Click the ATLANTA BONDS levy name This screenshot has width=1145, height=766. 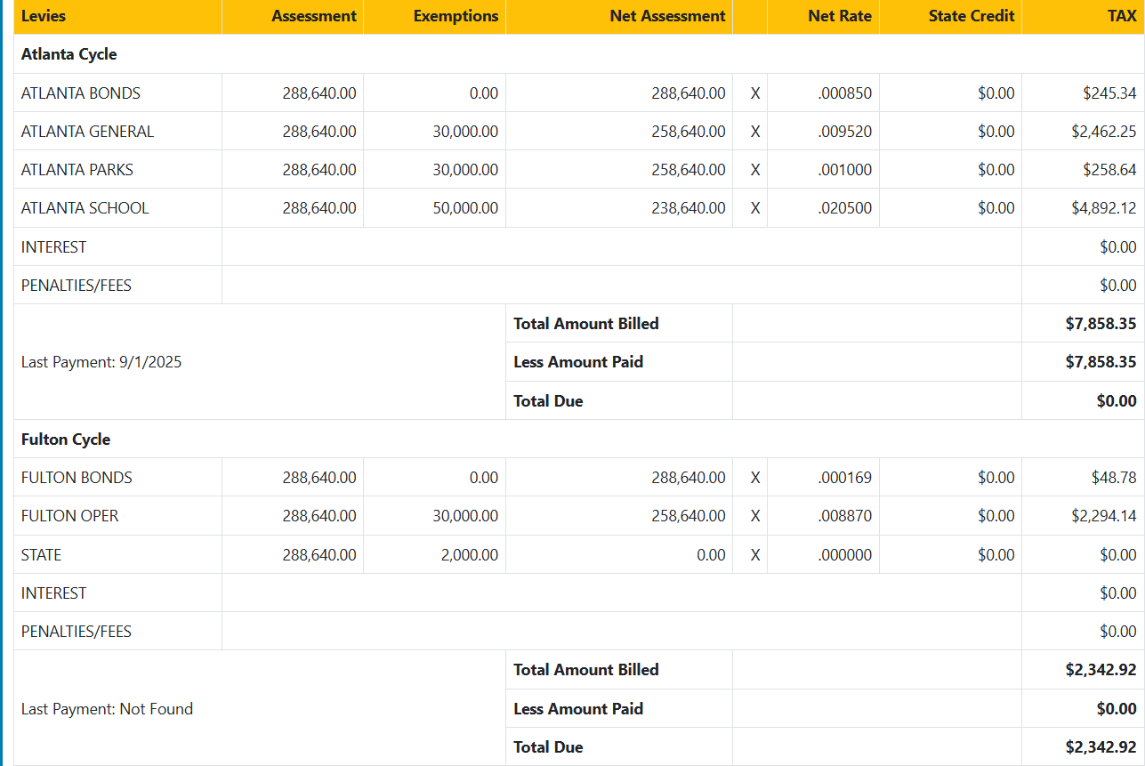[x=80, y=93]
